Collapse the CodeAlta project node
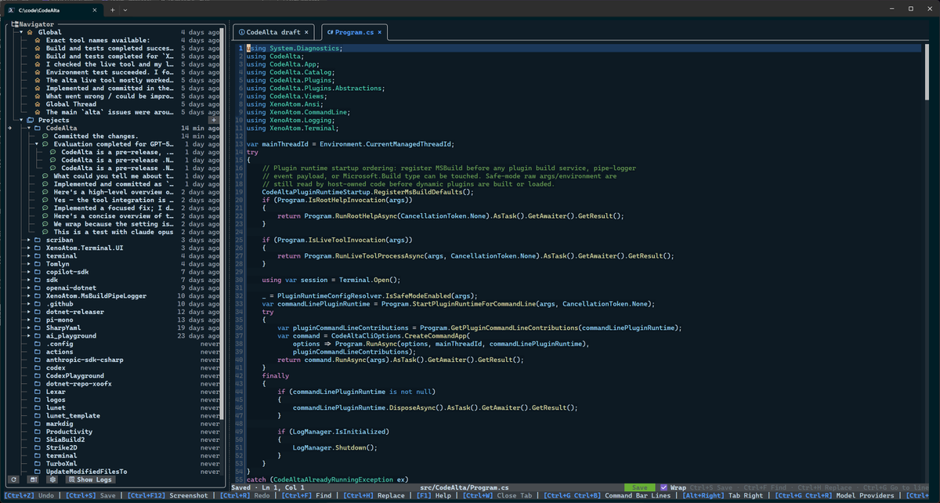The width and height of the screenshot is (940, 503). (x=29, y=128)
